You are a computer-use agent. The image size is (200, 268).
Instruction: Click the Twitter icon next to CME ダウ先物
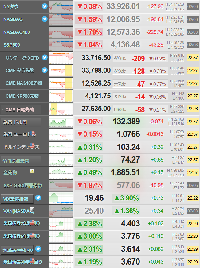tap(45, 70)
